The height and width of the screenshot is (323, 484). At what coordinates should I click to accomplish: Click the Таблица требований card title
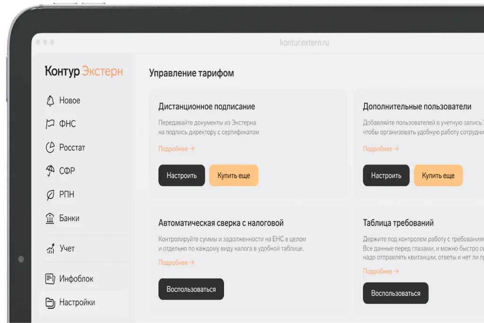point(398,223)
